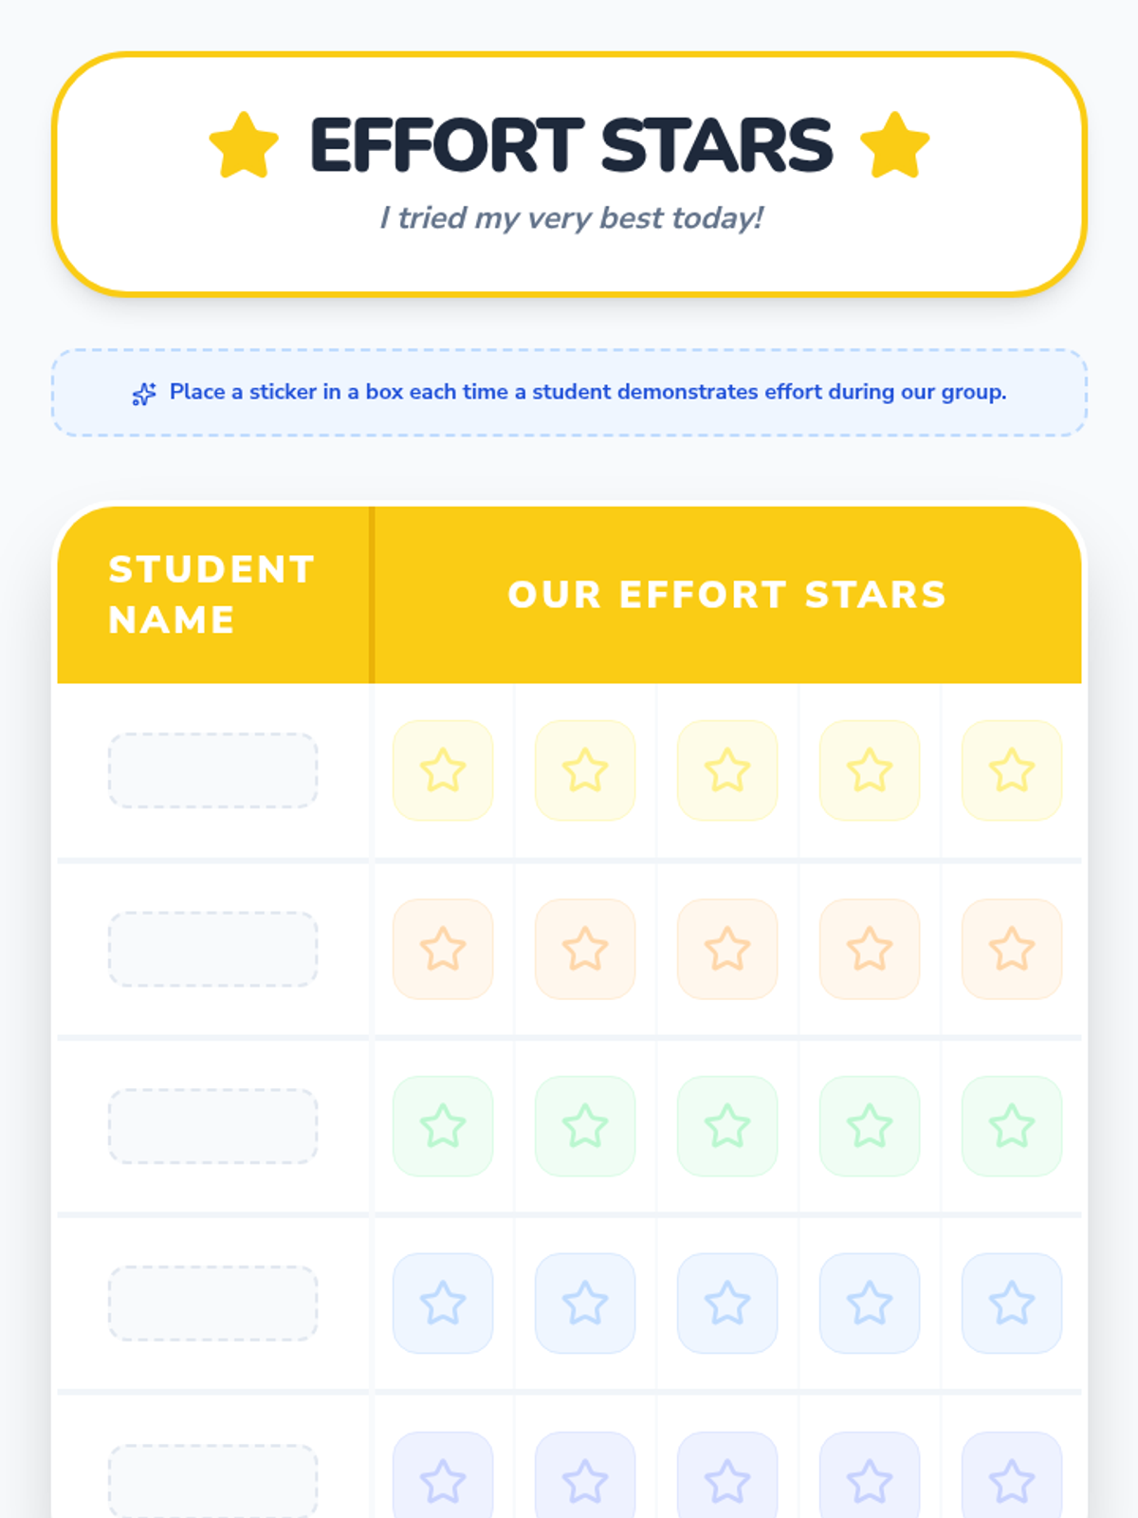Mark the first yellow star box in row one
The width and height of the screenshot is (1138, 1518).
pos(443,770)
